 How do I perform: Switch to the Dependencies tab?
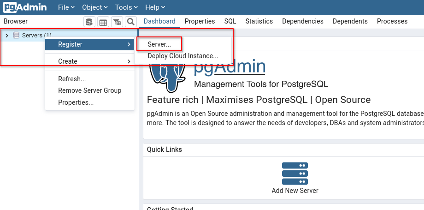(303, 21)
